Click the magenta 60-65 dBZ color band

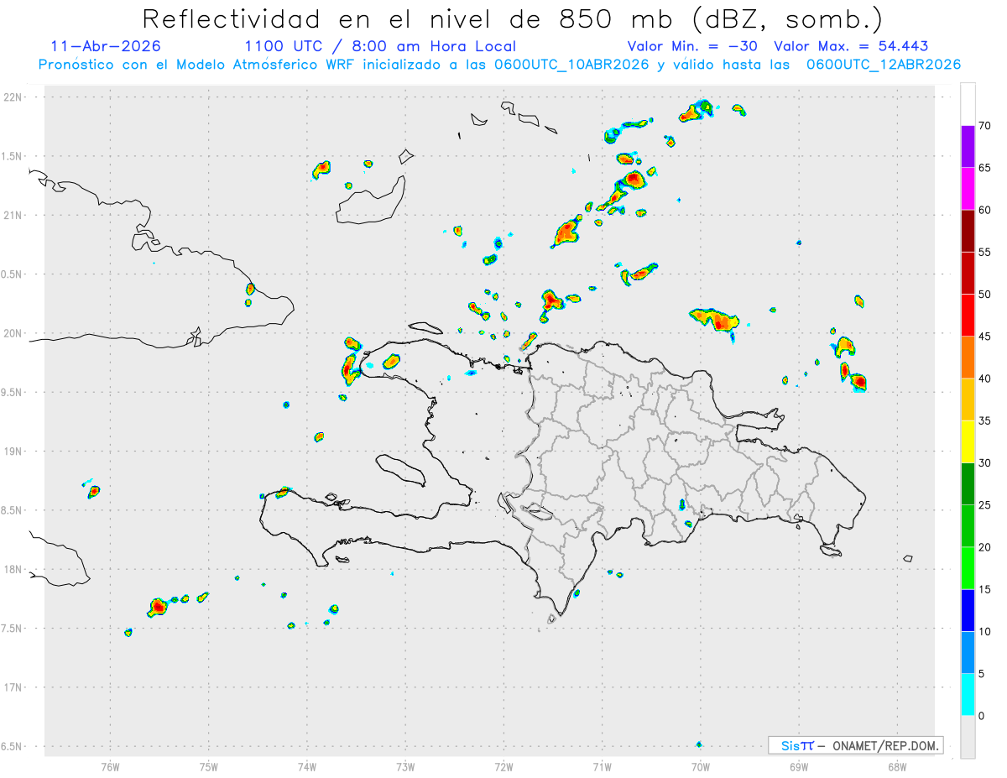(968, 189)
